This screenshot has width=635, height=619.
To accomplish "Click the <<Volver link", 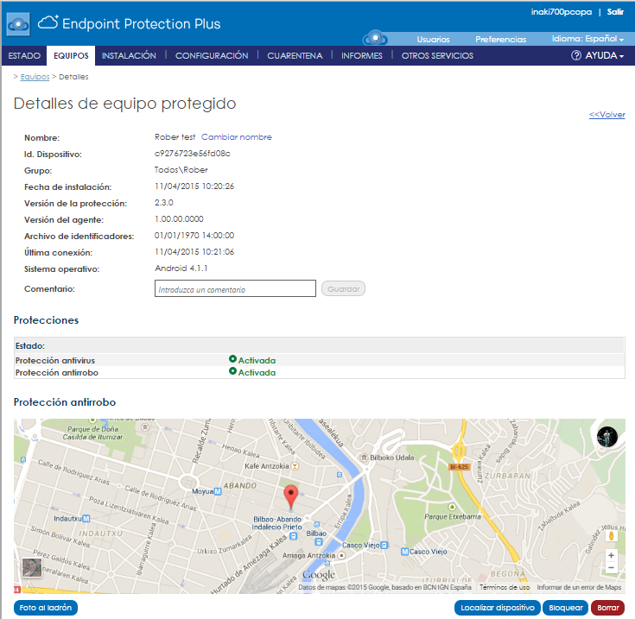I will point(607,115).
